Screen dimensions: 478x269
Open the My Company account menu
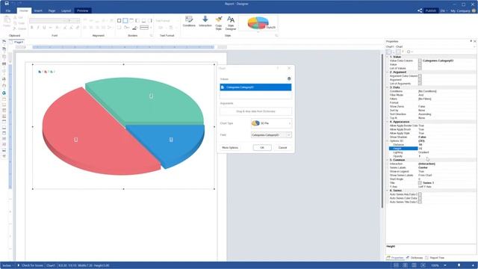463,10
